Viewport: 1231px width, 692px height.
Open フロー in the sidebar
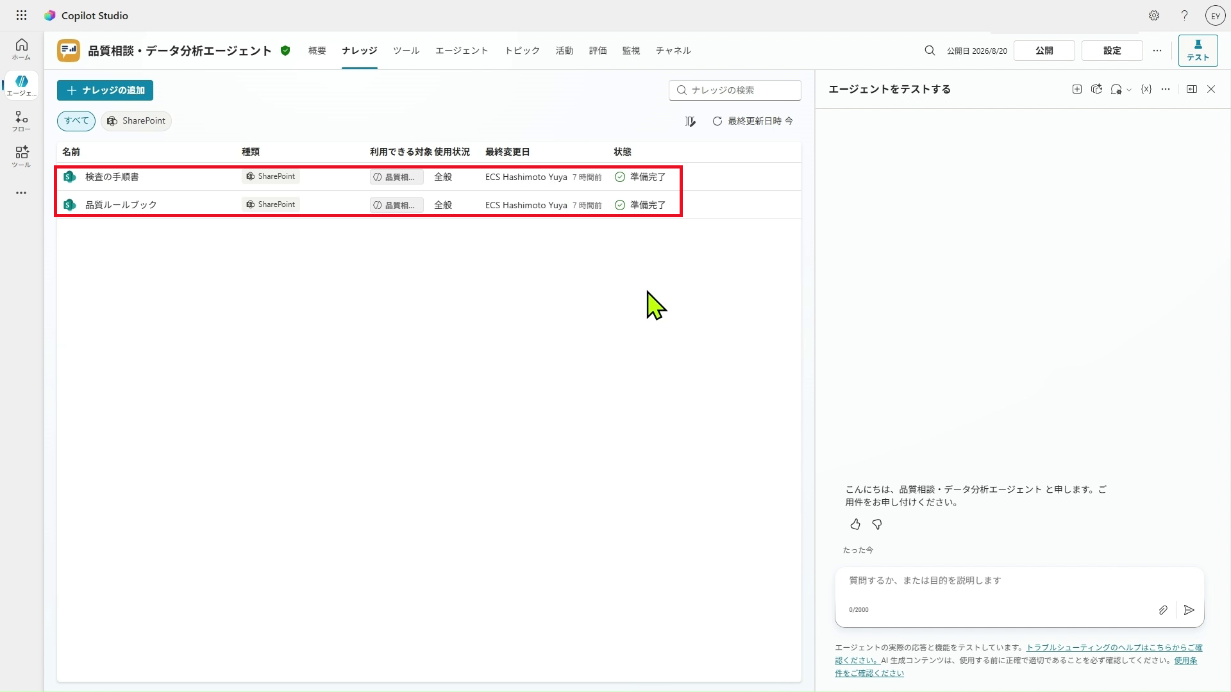point(21,121)
